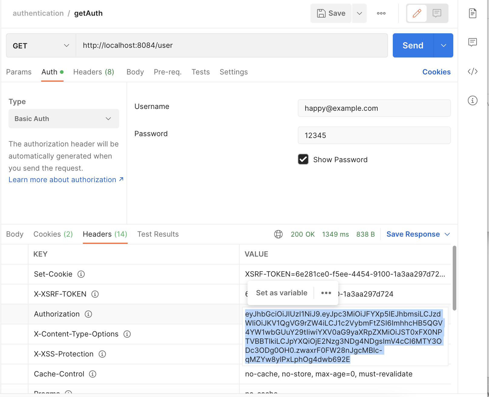Open the Send button dropdown arrow
The image size is (489, 397).
pos(443,45)
